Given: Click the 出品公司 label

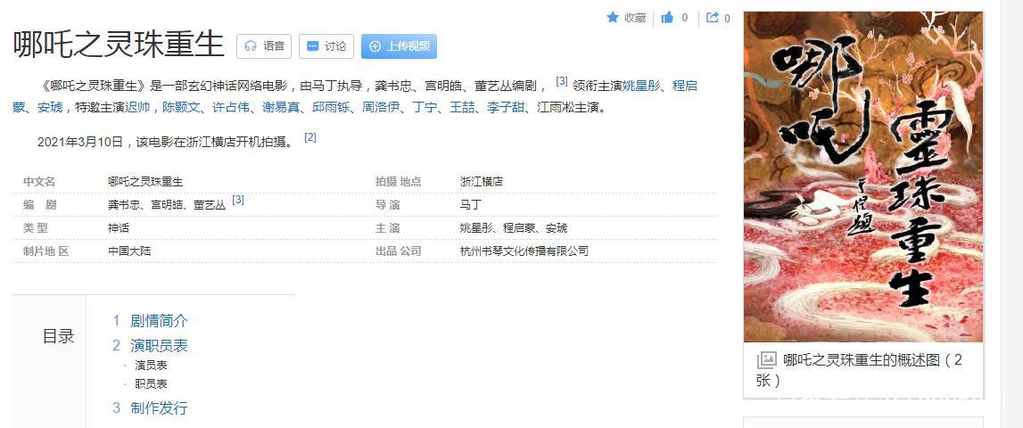Looking at the screenshot, I should point(398,251).
